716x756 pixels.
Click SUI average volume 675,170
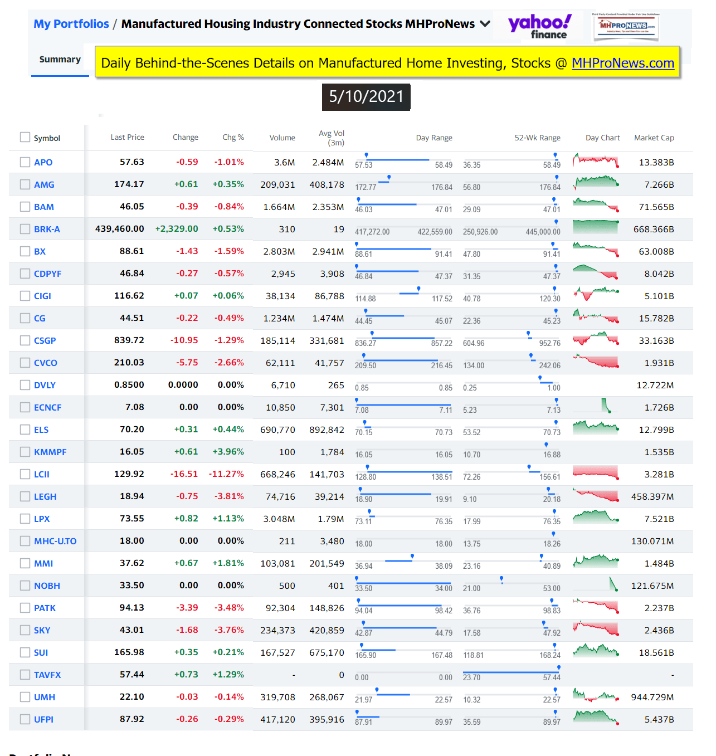tap(327, 652)
